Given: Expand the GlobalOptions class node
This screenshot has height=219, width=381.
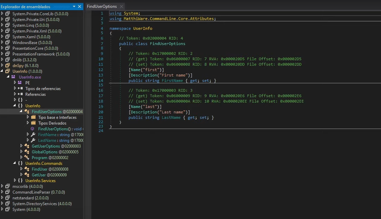Looking at the screenshot, I should 21,152.
